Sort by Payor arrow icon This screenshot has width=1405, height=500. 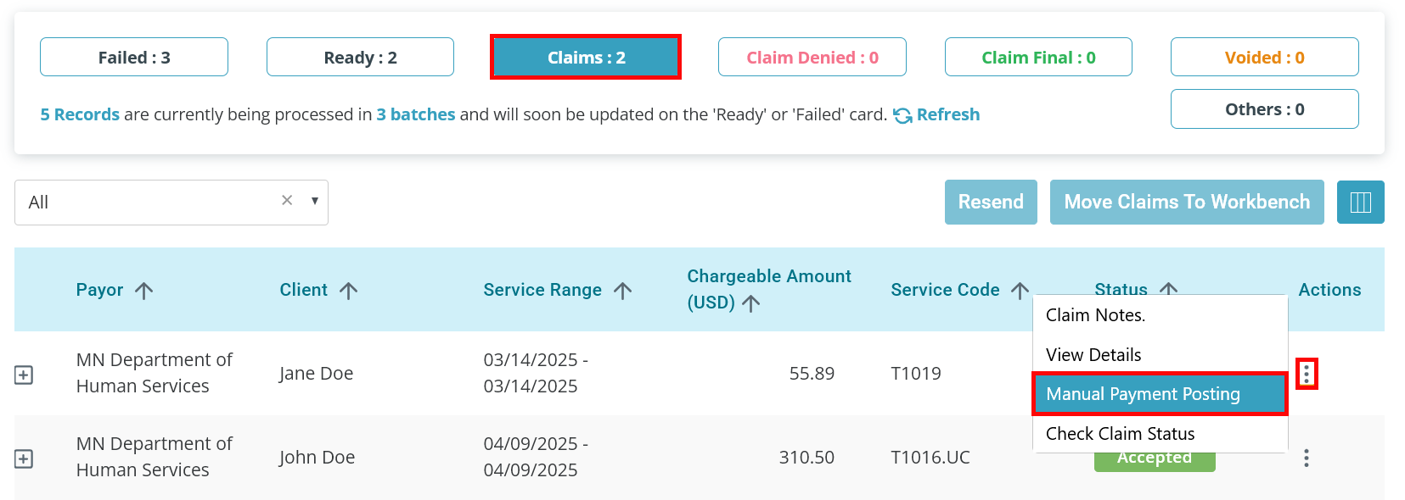[144, 291]
